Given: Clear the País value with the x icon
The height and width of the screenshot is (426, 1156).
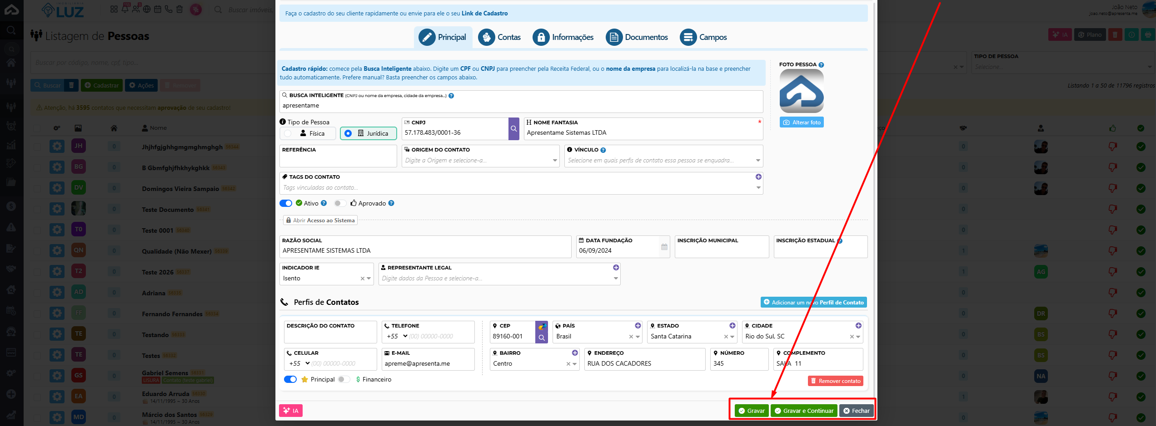Looking at the screenshot, I should [631, 337].
